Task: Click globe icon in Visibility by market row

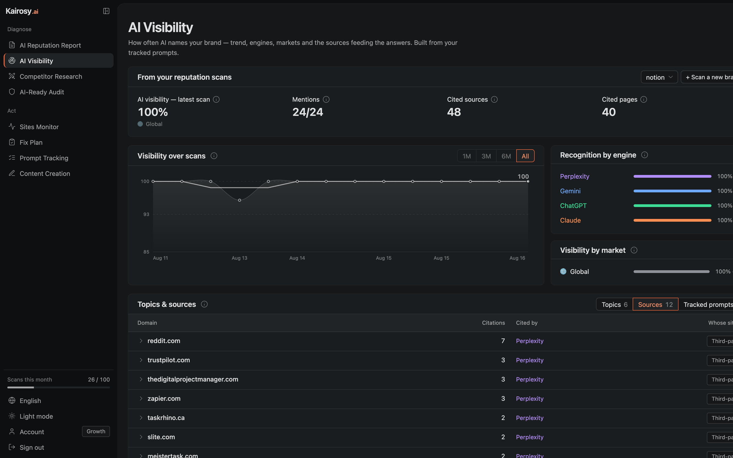Action: point(563,271)
